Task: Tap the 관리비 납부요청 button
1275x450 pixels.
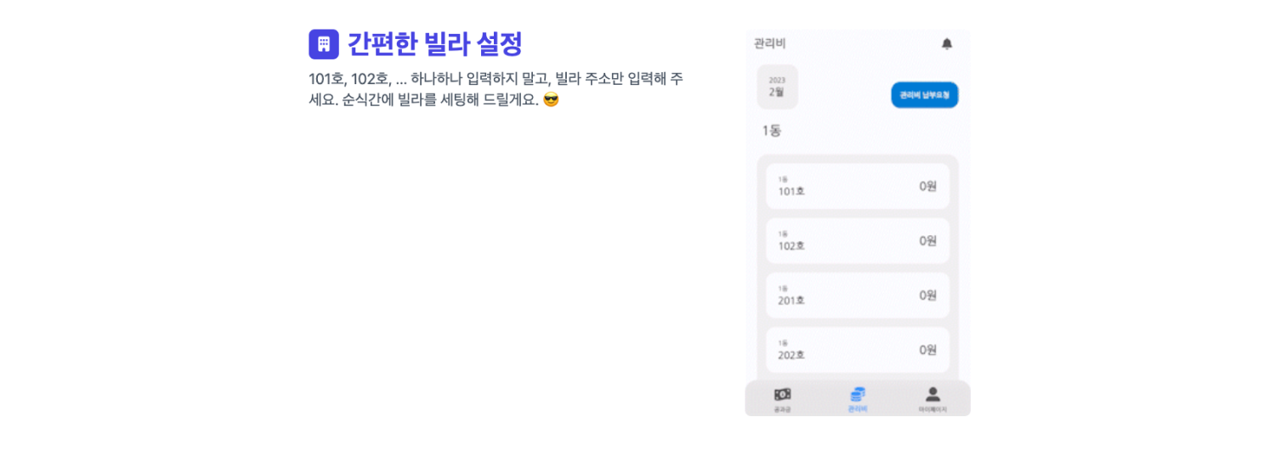Action: point(925,95)
